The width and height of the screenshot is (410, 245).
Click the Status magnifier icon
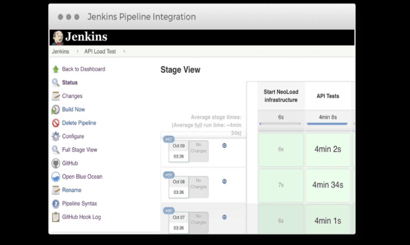pos(56,83)
